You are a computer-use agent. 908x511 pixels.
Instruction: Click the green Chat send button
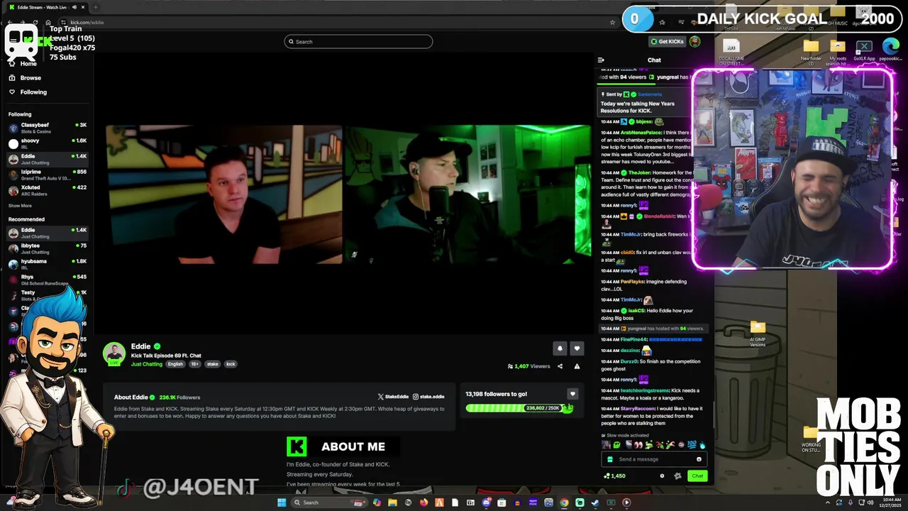(697, 476)
